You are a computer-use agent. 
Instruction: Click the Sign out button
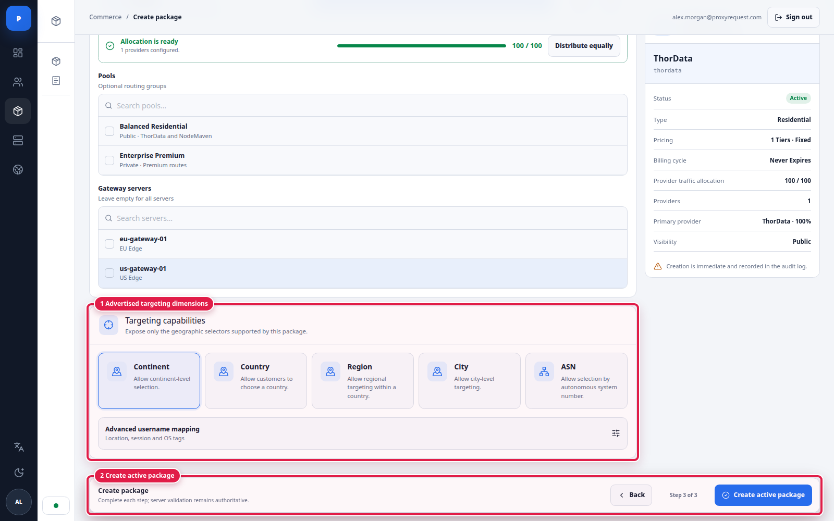793,17
